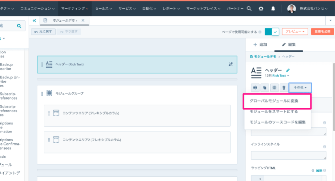Viewport: 335px width, 181px height.
Task: Click the インラインスタイル text field
Action: pos(288,155)
